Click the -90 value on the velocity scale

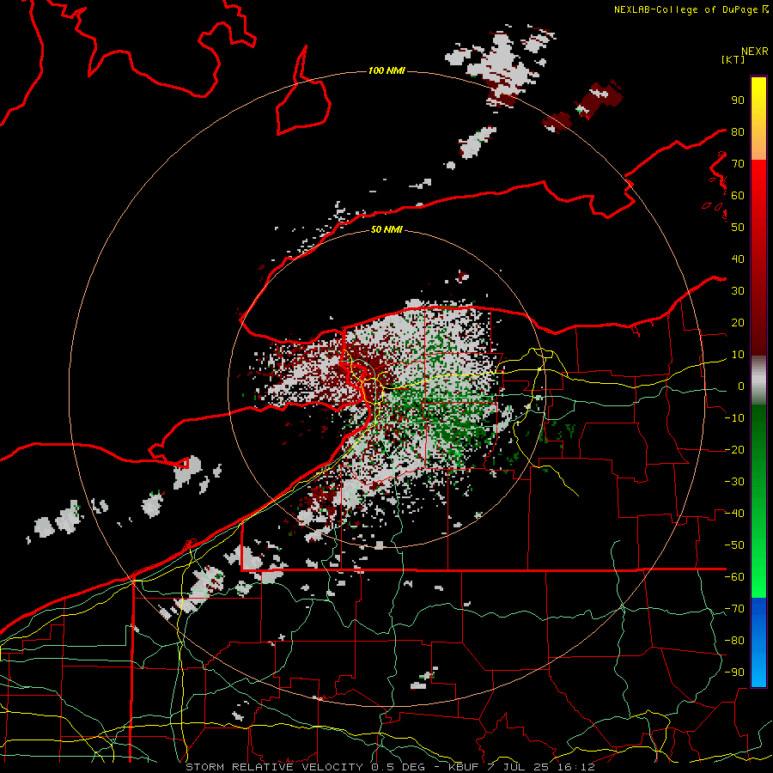pos(734,673)
